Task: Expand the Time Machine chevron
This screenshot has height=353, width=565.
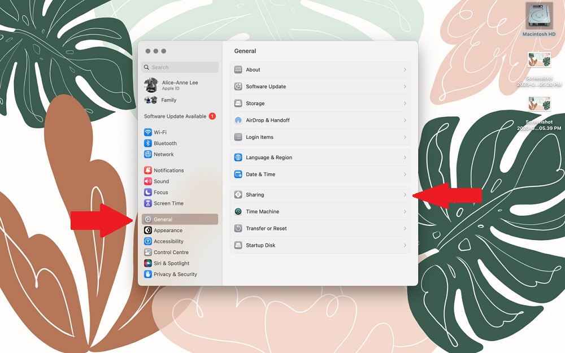Action: point(405,211)
